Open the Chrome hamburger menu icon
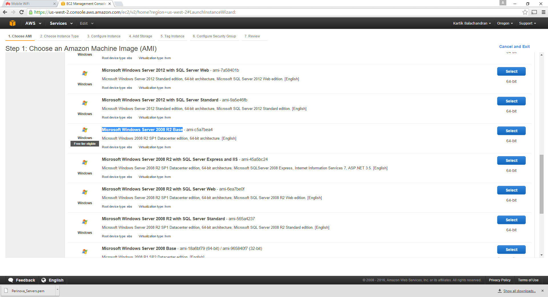 click(x=543, y=12)
